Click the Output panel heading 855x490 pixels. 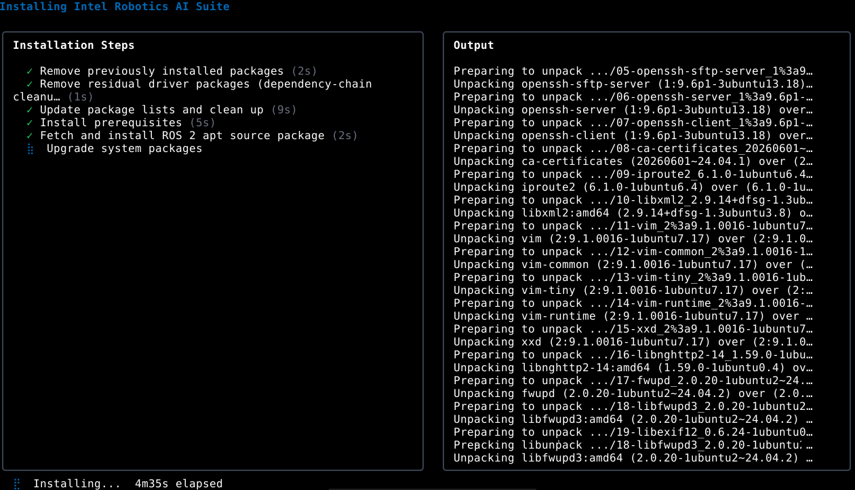(x=474, y=45)
